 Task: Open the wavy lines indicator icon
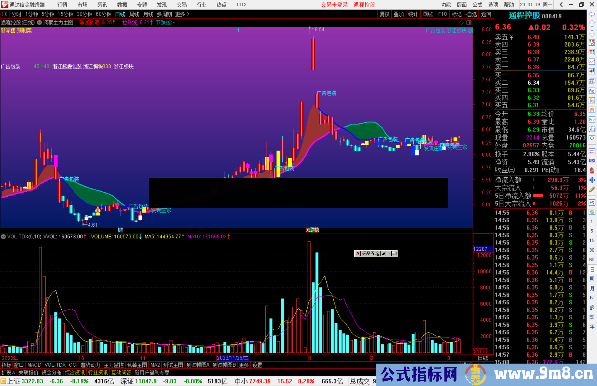click(x=592, y=151)
